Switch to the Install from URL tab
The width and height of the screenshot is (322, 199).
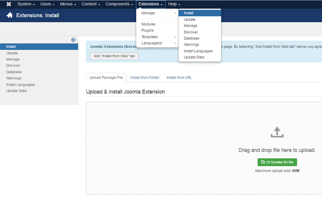pos(179,77)
